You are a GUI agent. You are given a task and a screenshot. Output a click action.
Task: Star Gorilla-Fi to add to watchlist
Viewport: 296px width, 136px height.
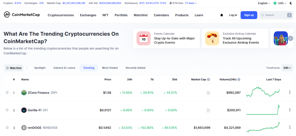tap(7, 110)
